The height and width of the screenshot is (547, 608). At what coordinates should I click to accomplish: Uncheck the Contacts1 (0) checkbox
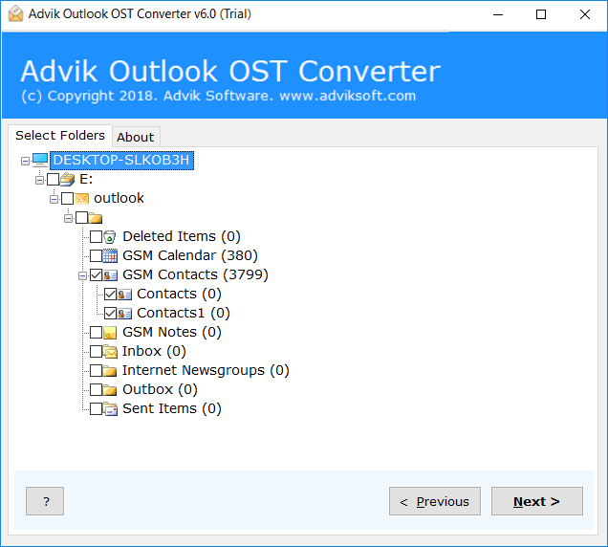point(111,313)
